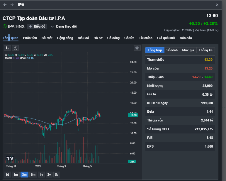Click the P/E 8.48 row

pos(180,138)
